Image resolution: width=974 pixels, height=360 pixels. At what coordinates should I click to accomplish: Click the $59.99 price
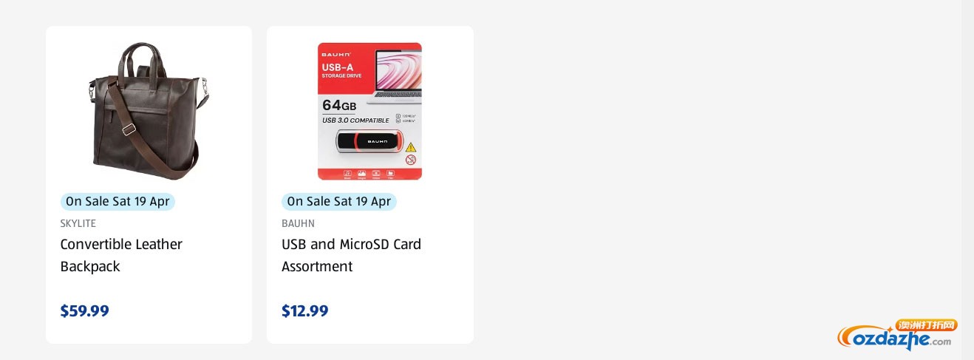point(84,310)
